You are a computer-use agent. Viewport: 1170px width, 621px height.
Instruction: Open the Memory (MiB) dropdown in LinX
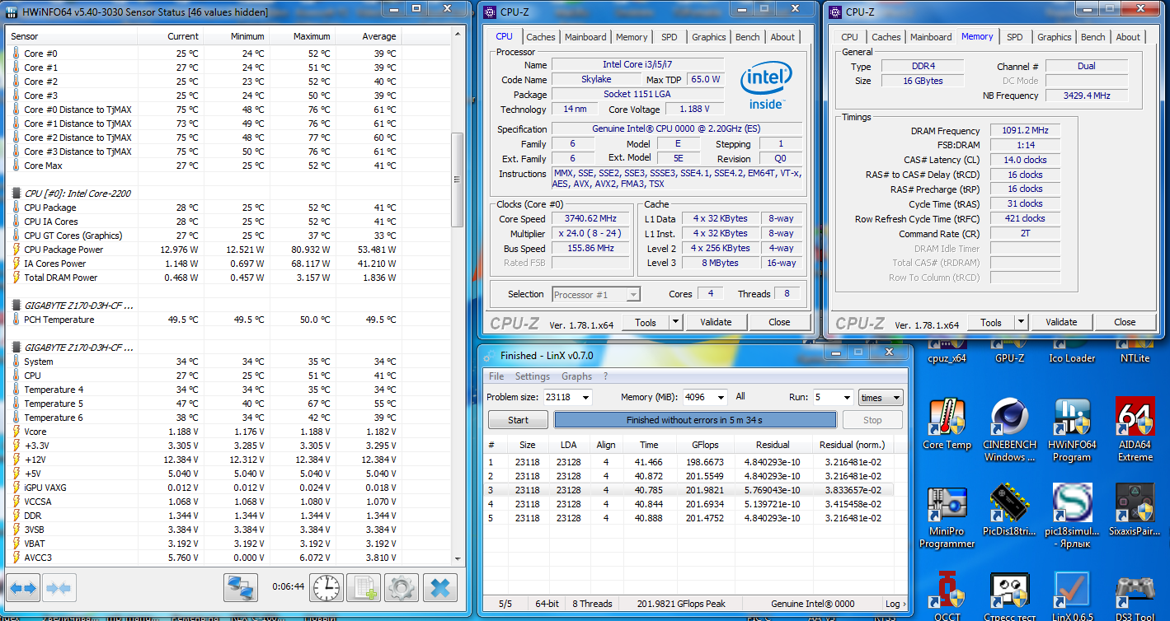(x=720, y=397)
